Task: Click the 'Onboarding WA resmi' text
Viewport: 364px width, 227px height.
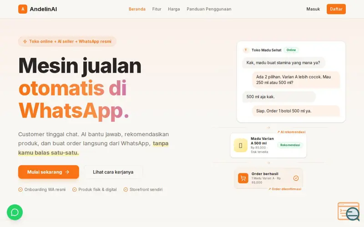Action: click(x=45, y=189)
